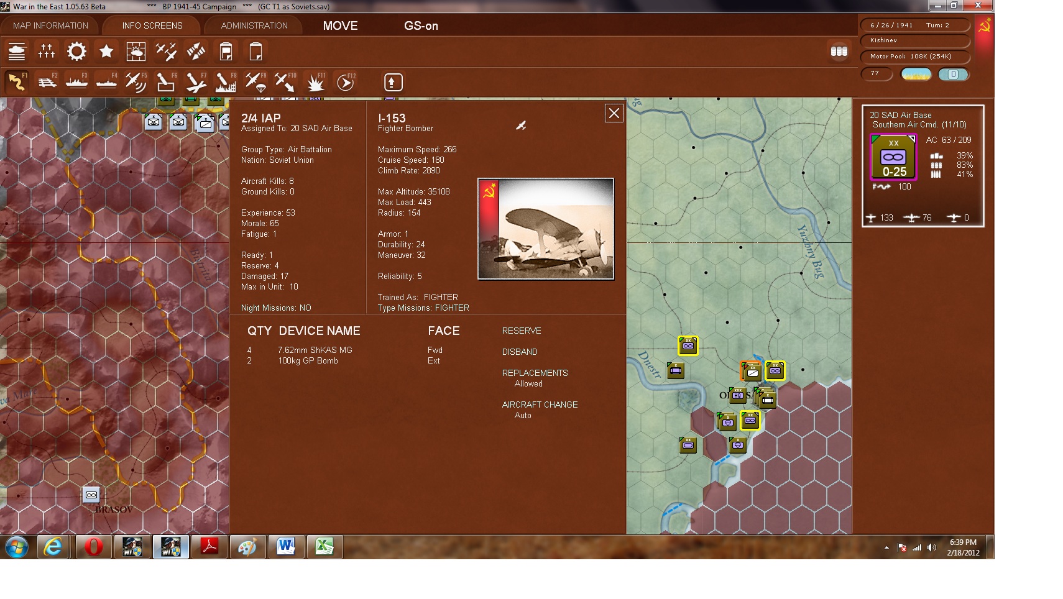
Task: Click the small aircraft icon beside I-153
Action: pyautogui.click(x=521, y=126)
